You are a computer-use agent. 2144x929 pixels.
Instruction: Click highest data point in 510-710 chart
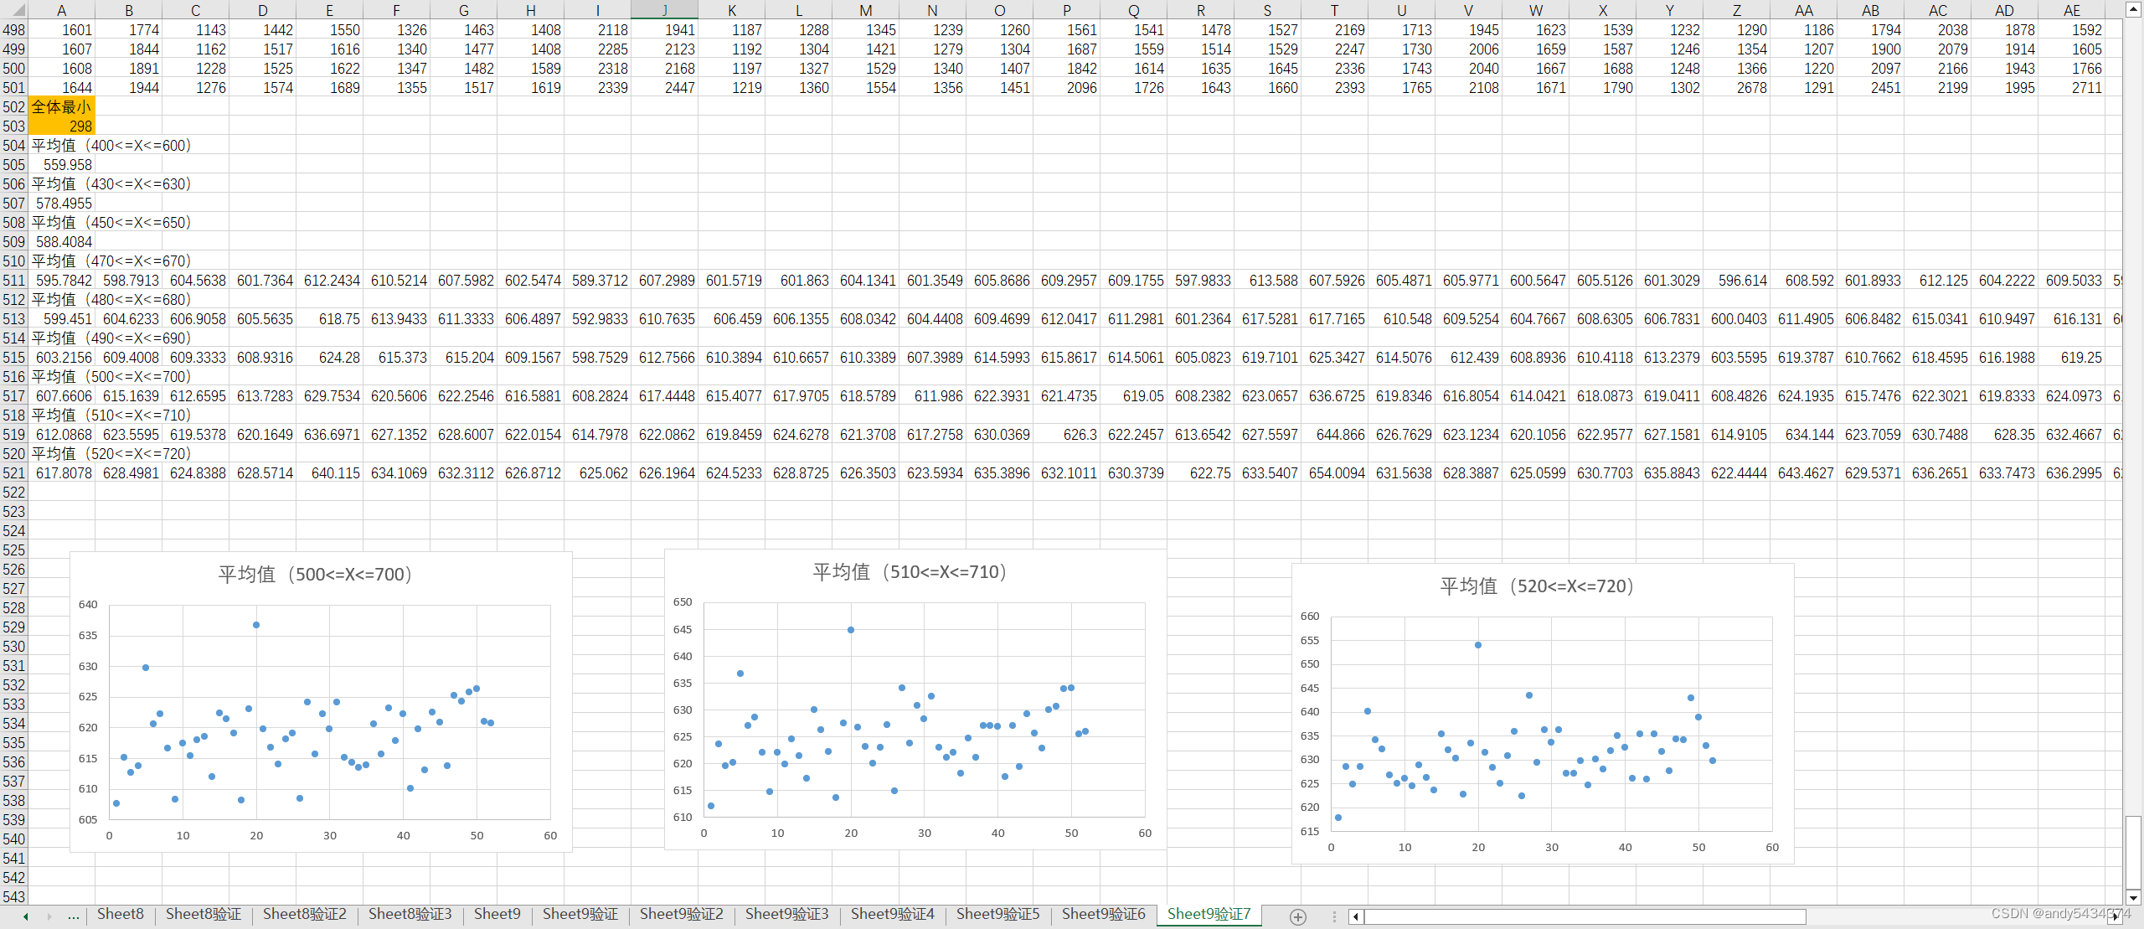click(851, 630)
